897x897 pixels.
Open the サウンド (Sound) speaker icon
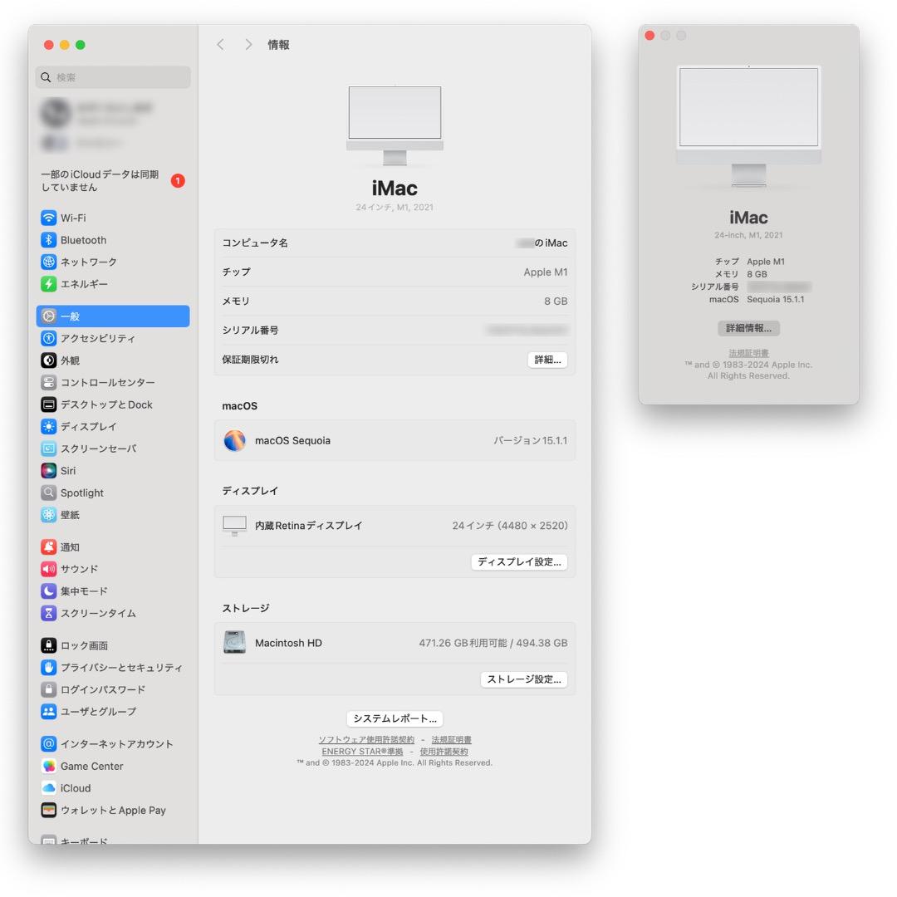coord(47,569)
